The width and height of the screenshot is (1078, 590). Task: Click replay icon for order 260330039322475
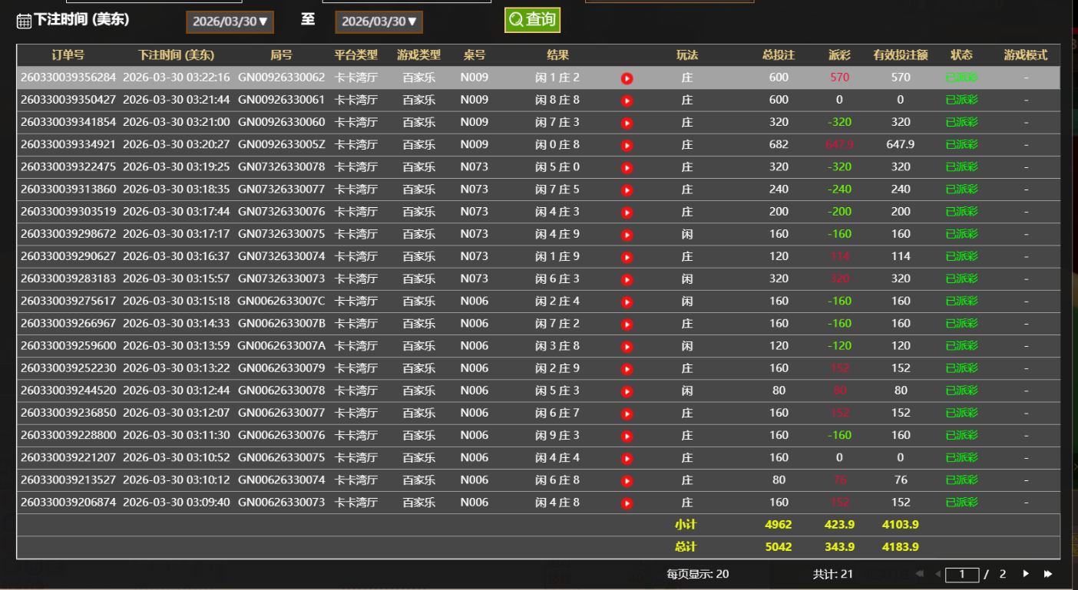click(x=627, y=167)
